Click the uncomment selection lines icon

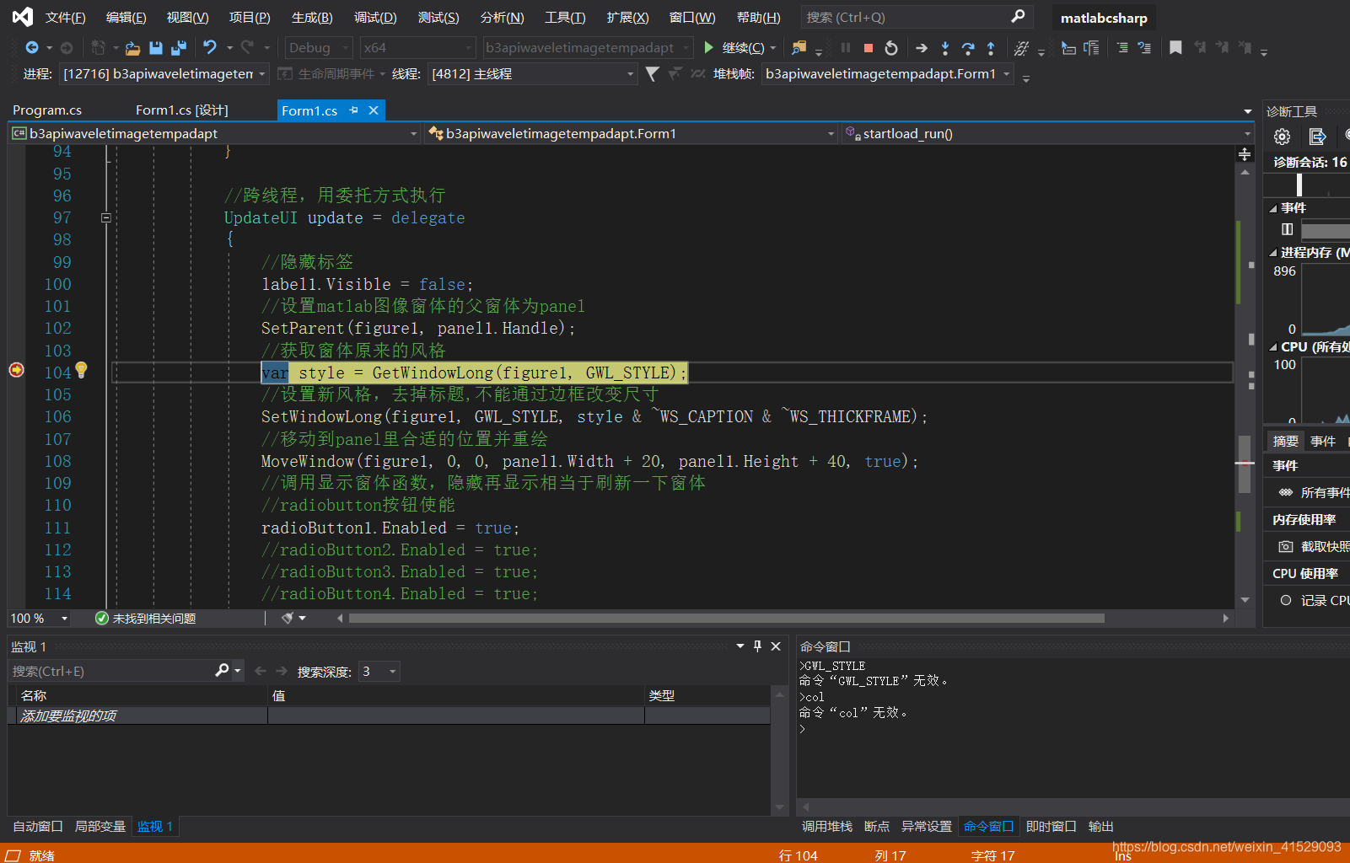pos(1144,48)
